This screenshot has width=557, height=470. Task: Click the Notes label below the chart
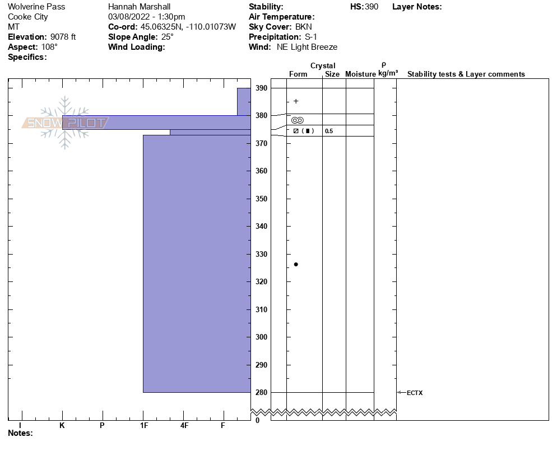click(x=20, y=433)
